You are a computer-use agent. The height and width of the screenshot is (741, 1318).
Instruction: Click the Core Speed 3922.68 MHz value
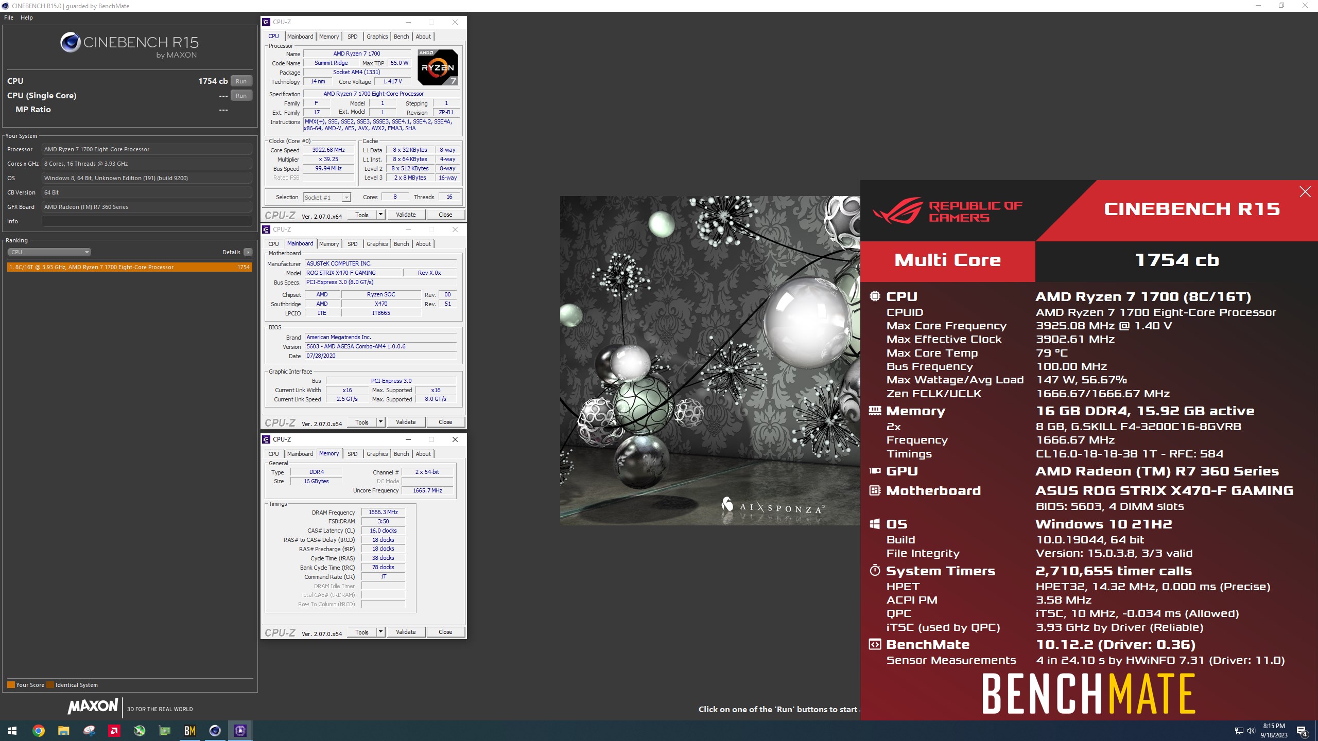point(328,150)
